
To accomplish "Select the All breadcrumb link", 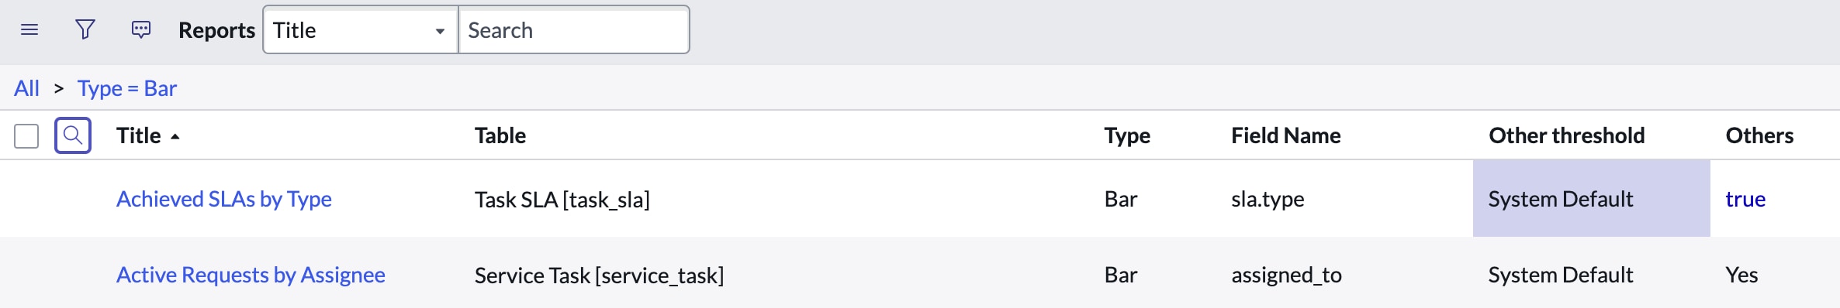I will [x=26, y=88].
